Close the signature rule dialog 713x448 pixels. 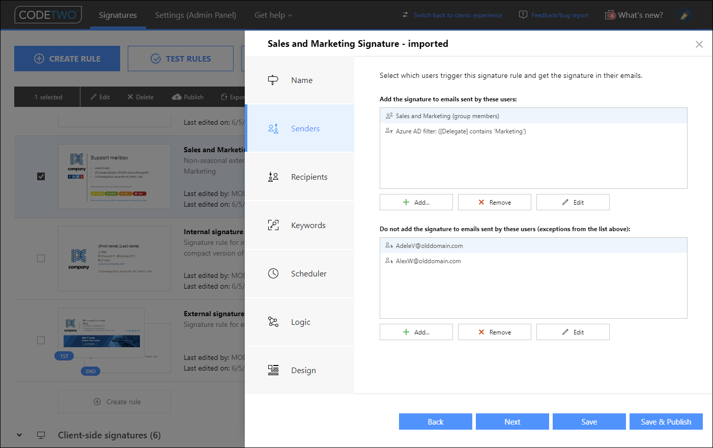click(699, 44)
